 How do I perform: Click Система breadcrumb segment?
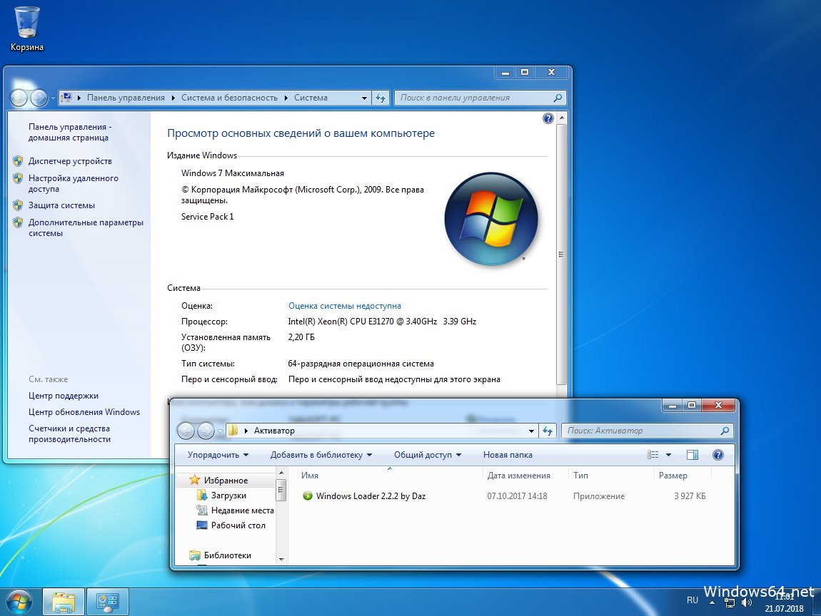click(311, 98)
